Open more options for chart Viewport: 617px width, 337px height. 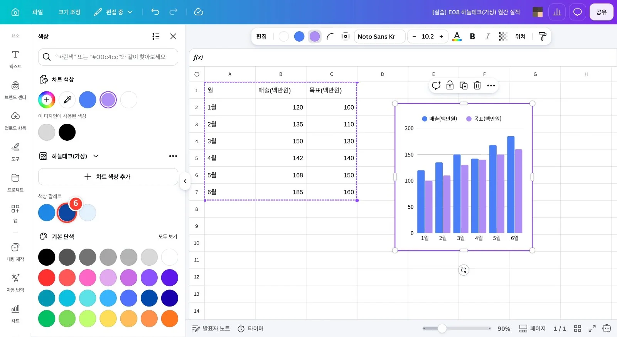click(x=491, y=86)
